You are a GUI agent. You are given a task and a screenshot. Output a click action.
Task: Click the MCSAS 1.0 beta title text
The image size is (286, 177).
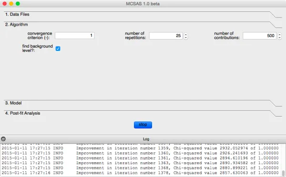point(143,4)
